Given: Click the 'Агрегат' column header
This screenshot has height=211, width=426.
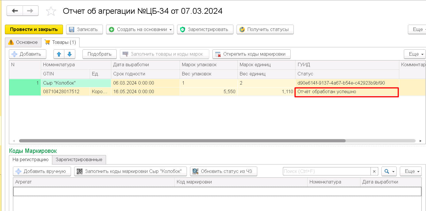Looking at the screenshot, I should (94, 182).
